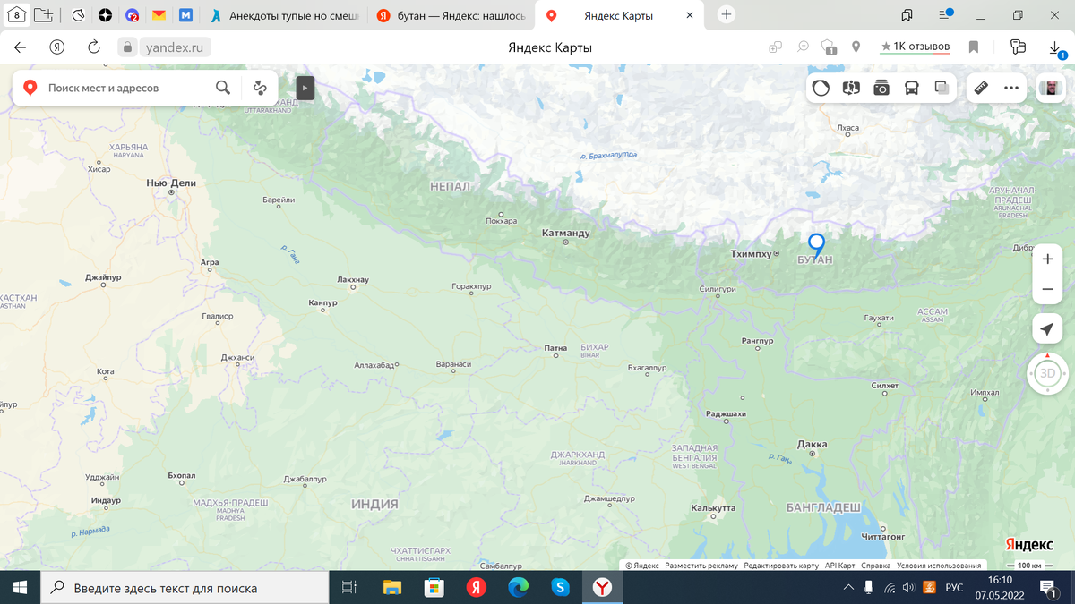Zoom in with the plus button
The height and width of the screenshot is (604, 1075).
[1047, 259]
